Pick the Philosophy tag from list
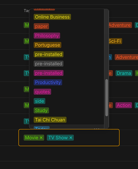 click(47, 35)
